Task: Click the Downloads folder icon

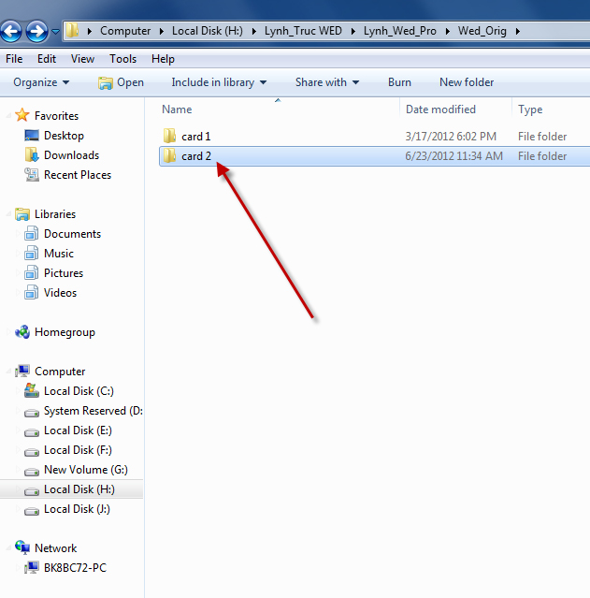Action: pos(32,154)
